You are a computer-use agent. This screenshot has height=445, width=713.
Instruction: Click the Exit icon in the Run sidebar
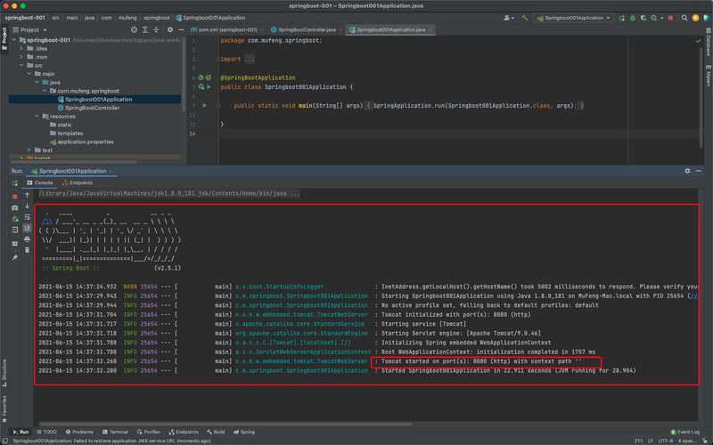pyautogui.click(x=15, y=230)
